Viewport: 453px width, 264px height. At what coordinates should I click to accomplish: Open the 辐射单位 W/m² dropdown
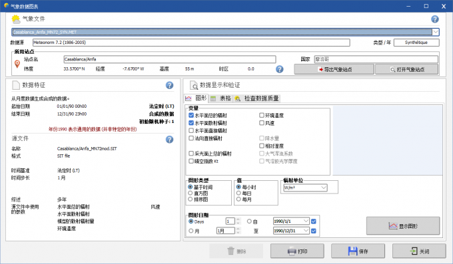[324, 188]
